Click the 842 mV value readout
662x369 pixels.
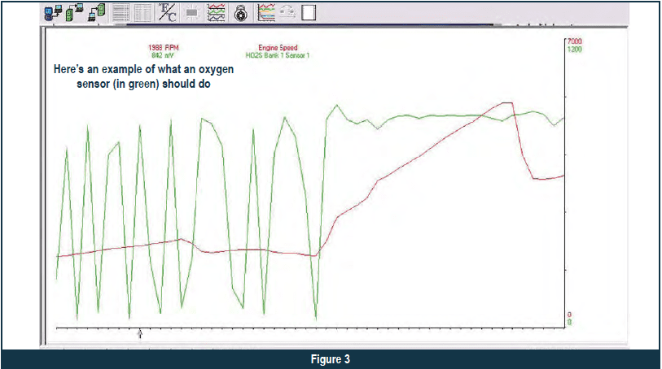[x=164, y=55]
